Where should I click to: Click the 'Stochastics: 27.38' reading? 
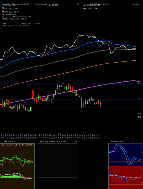coord(9,14)
